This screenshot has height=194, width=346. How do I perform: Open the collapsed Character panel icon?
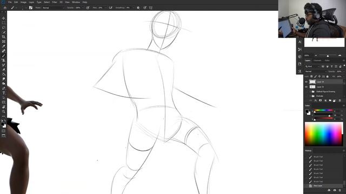[x=300, y=42]
